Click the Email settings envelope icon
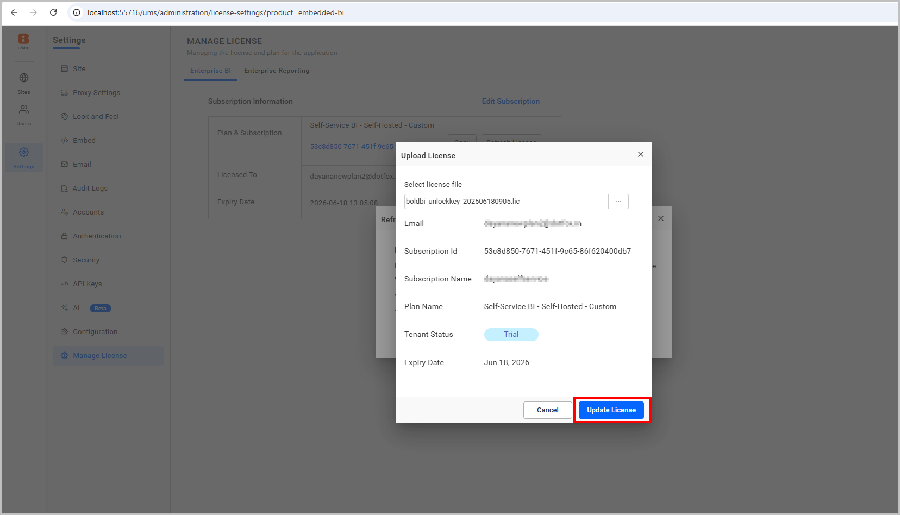 click(64, 164)
